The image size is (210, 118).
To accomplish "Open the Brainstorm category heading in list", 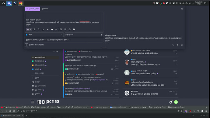I will coord(73,69).
